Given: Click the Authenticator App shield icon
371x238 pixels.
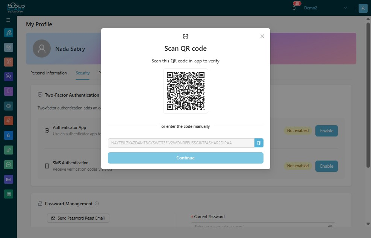Looking at the screenshot, I should [47, 130].
